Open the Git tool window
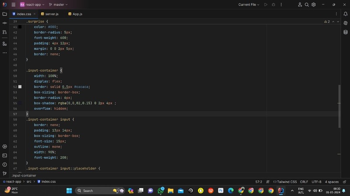This screenshot has width=350, height=196. pos(5,174)
